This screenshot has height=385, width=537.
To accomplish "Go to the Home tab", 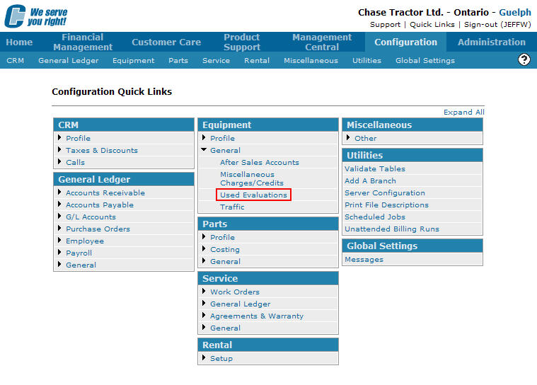I will 19,42.
